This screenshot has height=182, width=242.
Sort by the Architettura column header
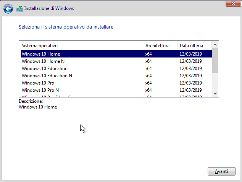(x=160, y=46)
